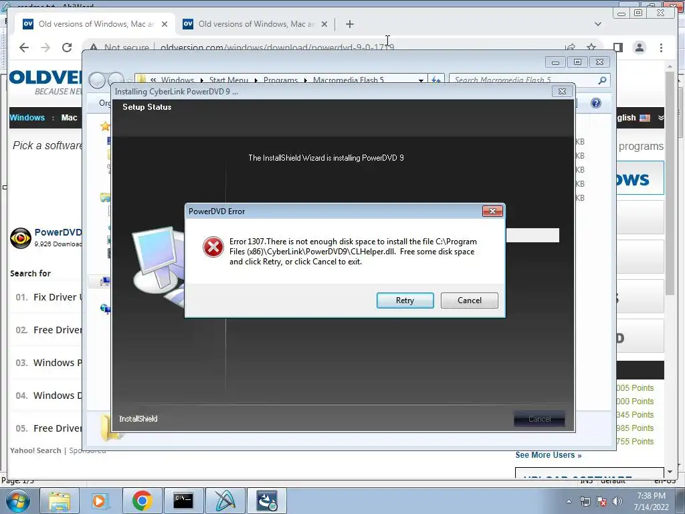Click the 7:38 PM clock in the tray
This screenshot has height=514, width=685.
[x=651, y=496]
